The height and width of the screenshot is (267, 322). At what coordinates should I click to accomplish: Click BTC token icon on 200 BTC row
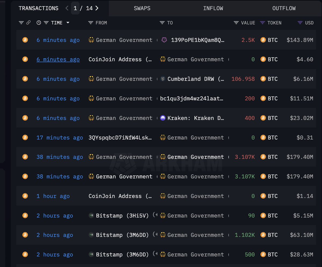pyautogui.click(x=263, y=98)
